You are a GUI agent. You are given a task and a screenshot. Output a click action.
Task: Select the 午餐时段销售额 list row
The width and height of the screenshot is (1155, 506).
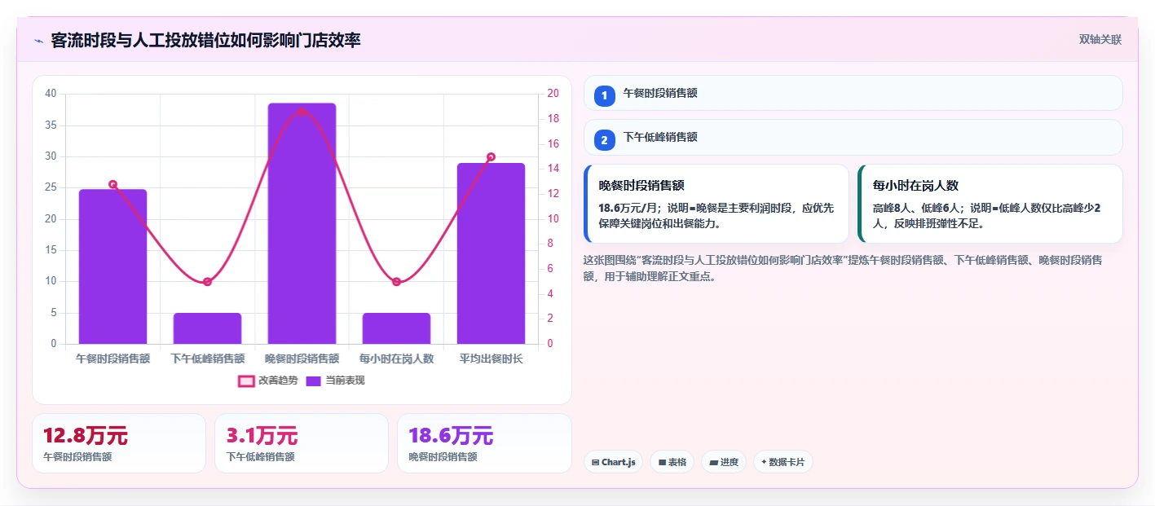[853, 93]
